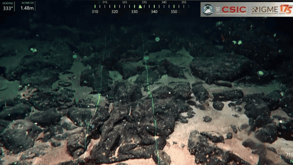
Task: Click the orange 175 anniversary badge
Action: [x=286, y=9]
